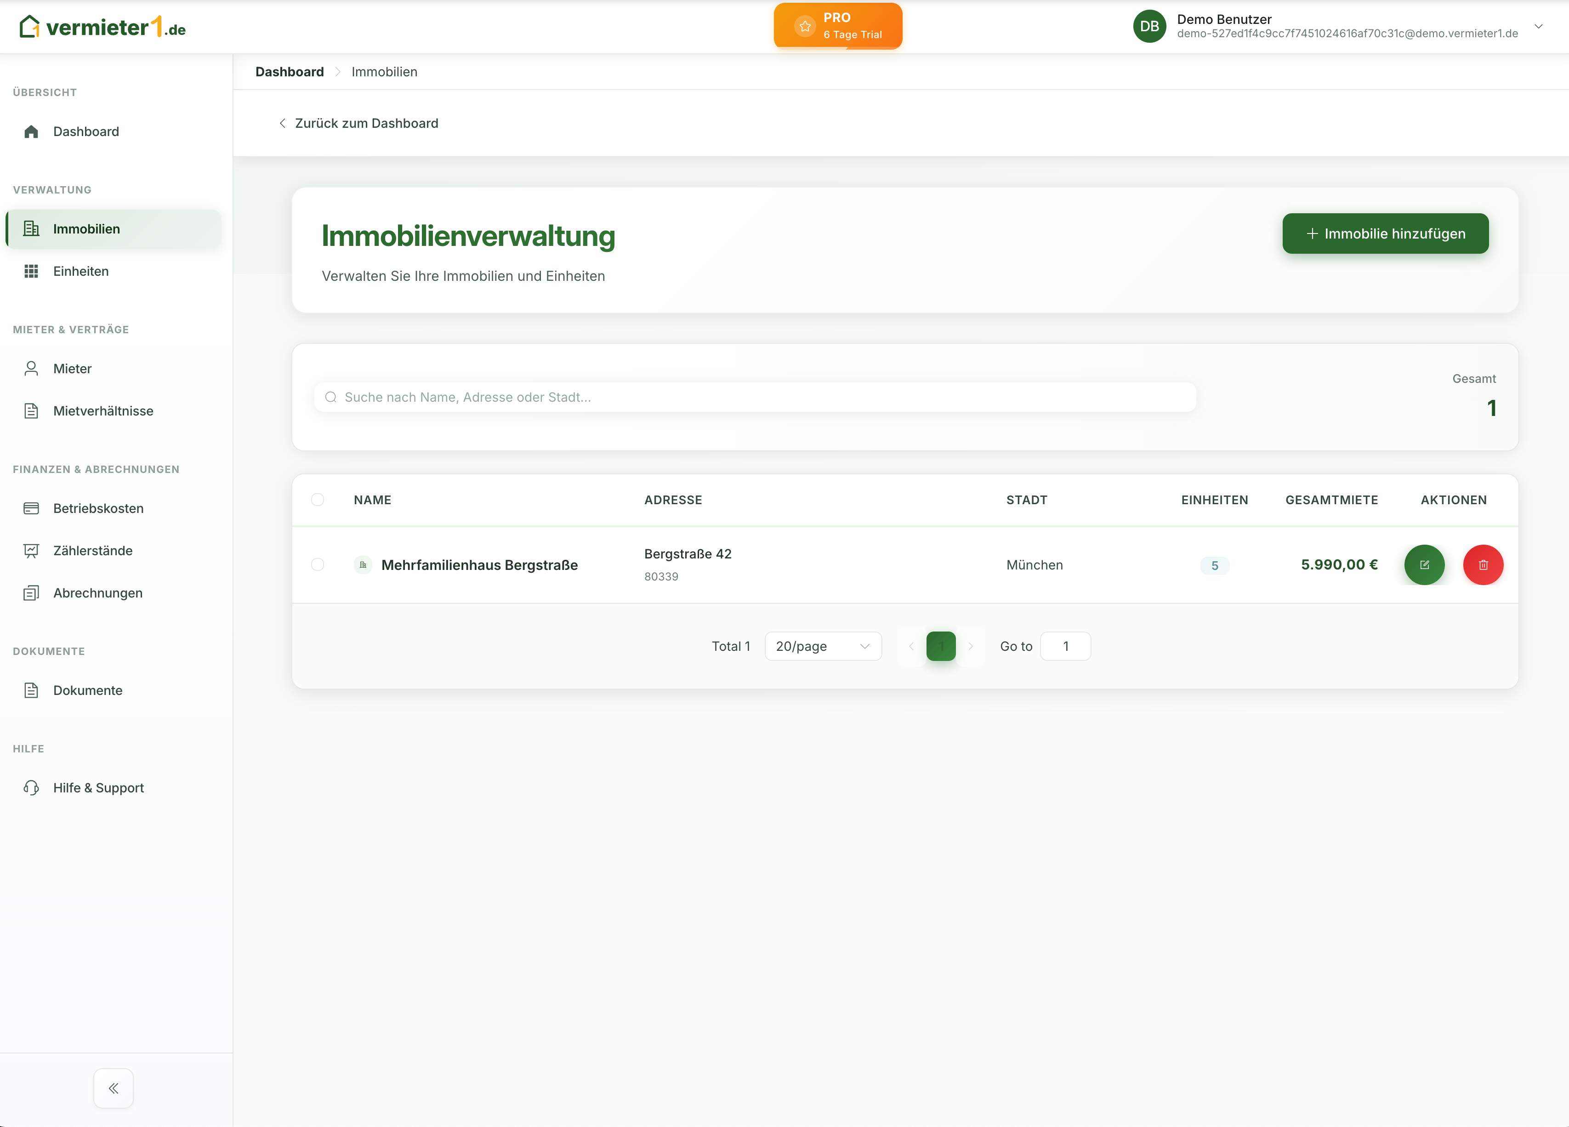
Task: Delete the Mehrfamilienhaus Bergstraße entry
Action: click(x=1483, y=564)
